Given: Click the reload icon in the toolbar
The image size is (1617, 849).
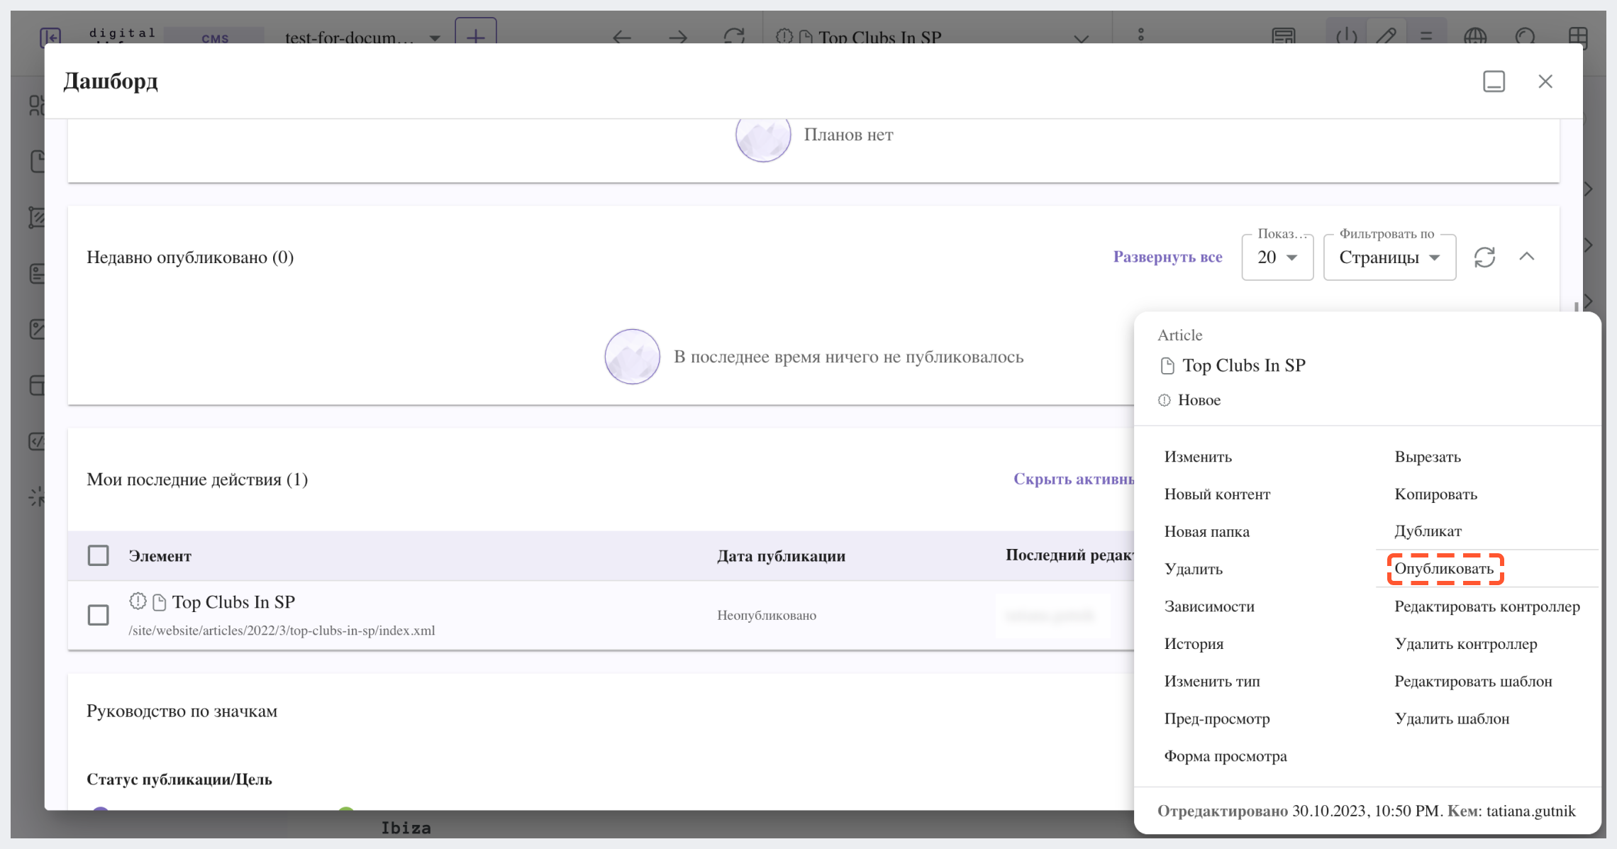Looking at the screenshot, I should pos(734,36).
